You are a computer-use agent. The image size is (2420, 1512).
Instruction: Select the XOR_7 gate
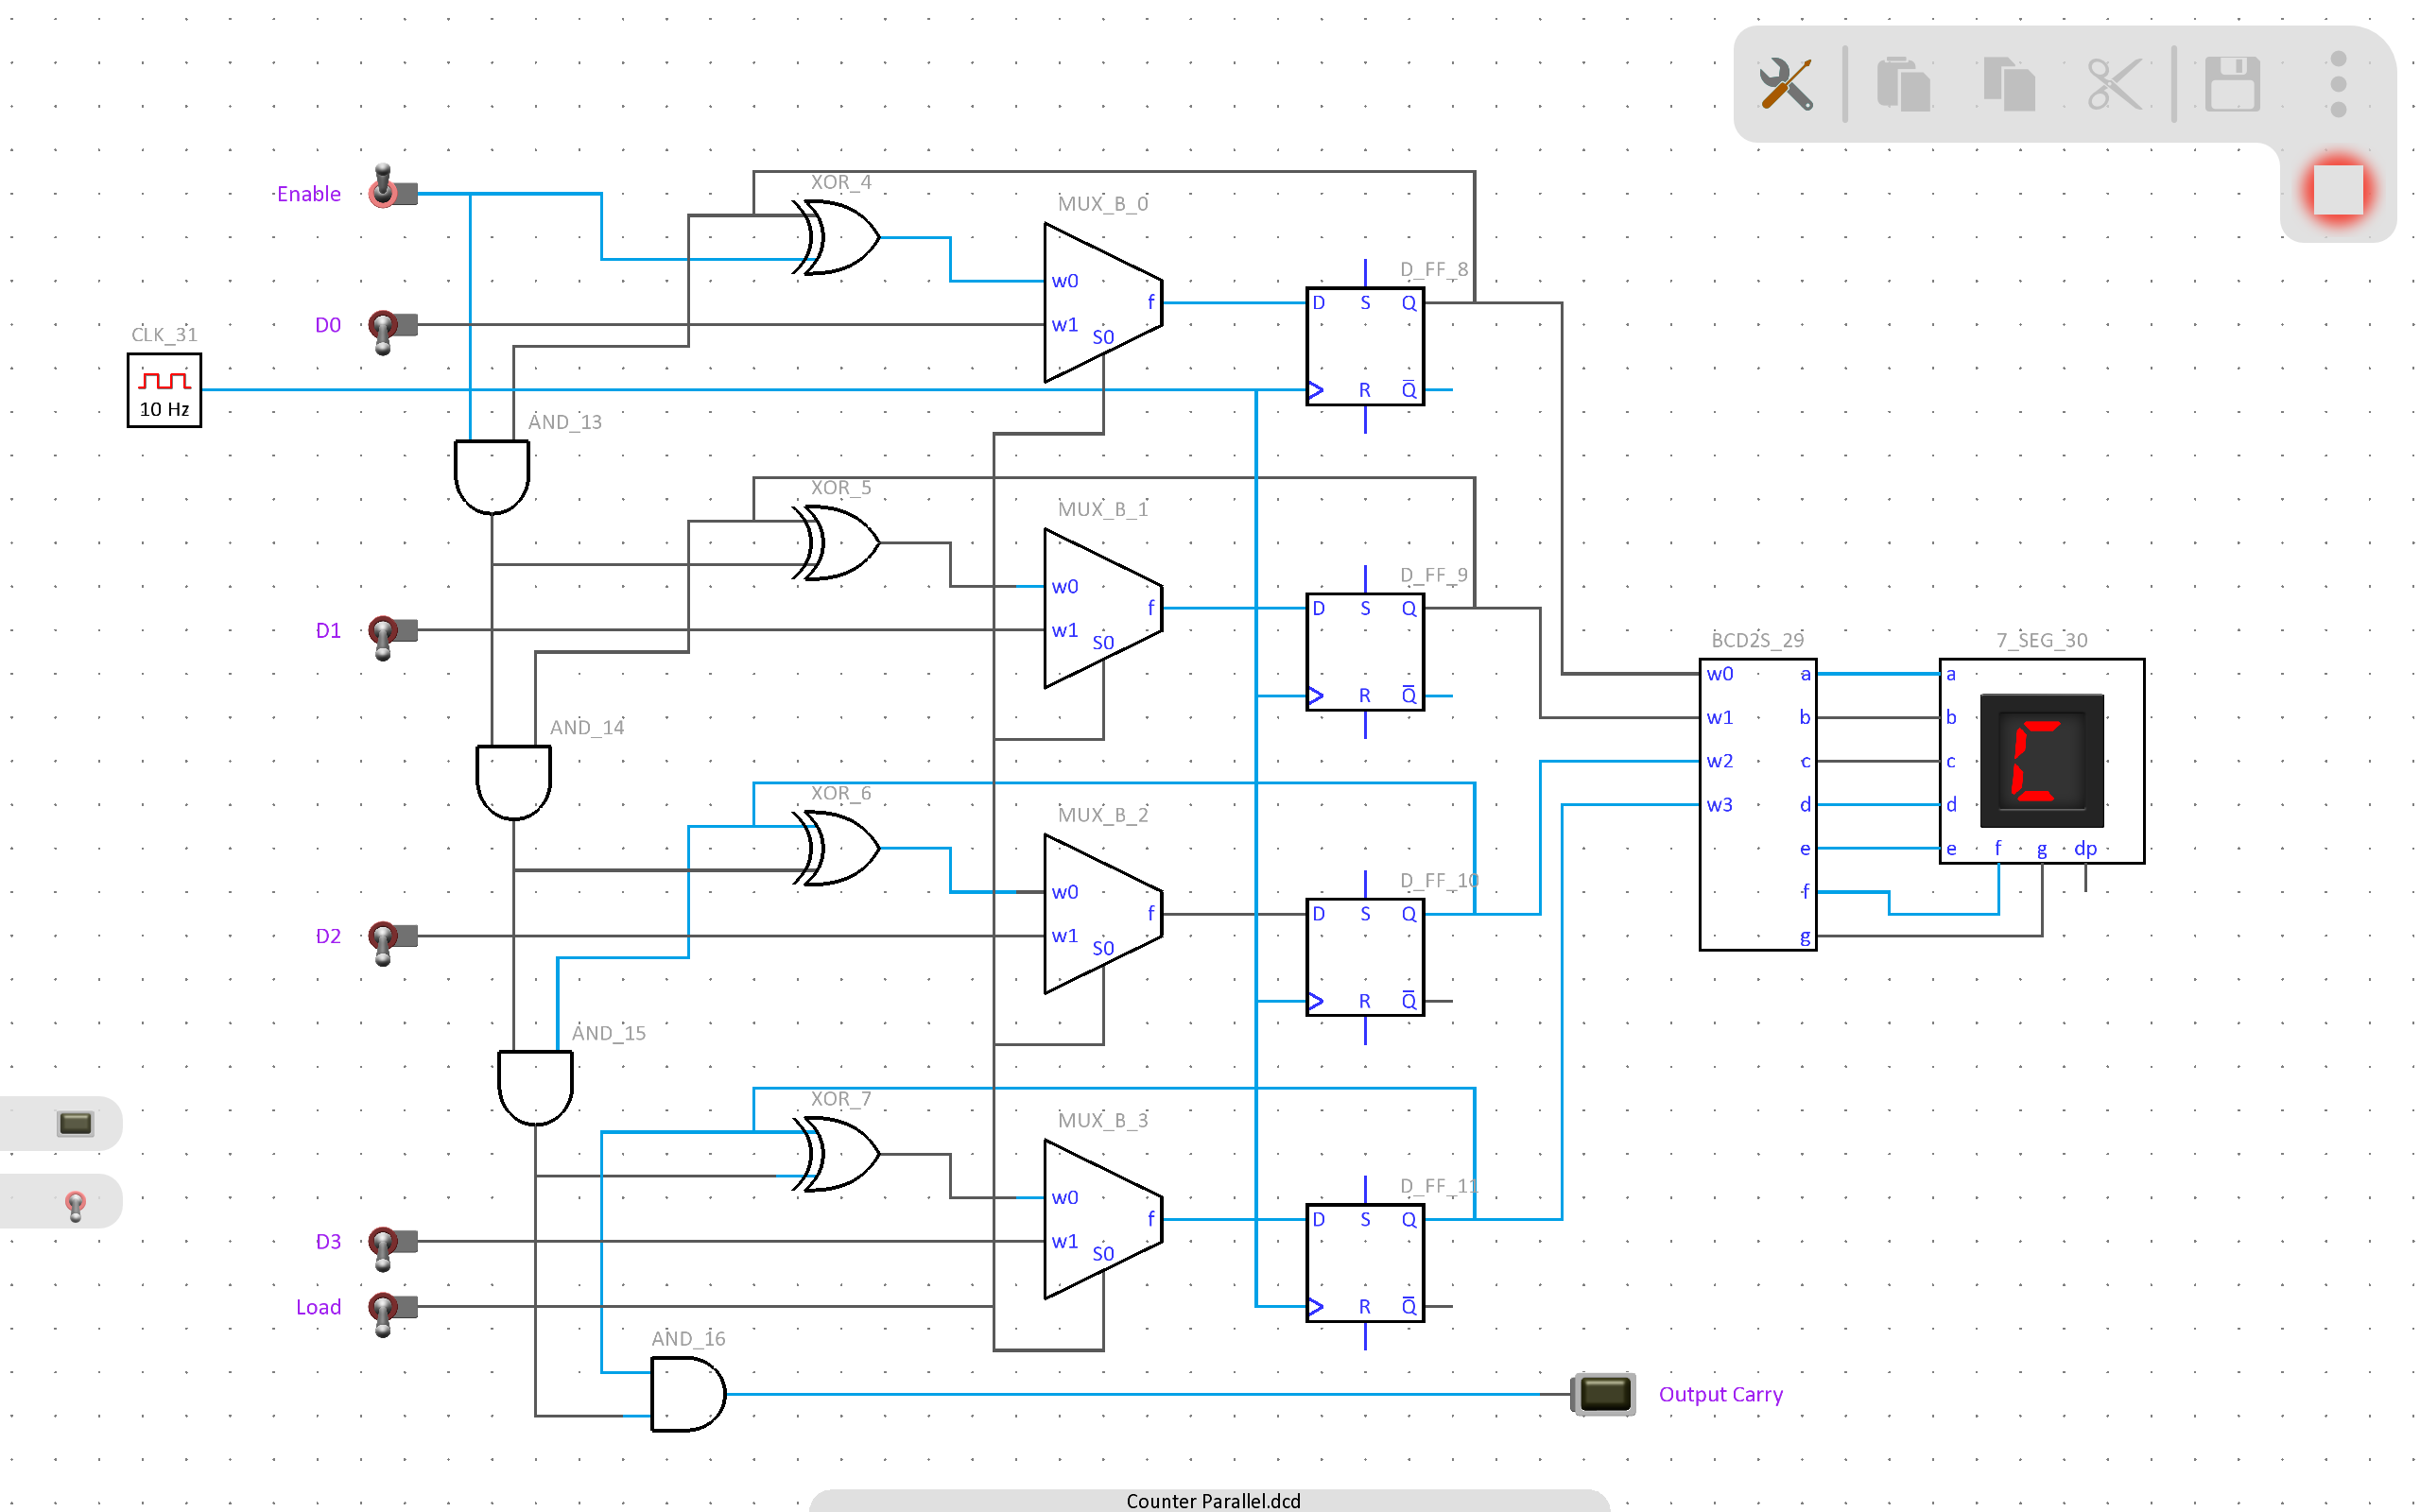click(838, 1154)
